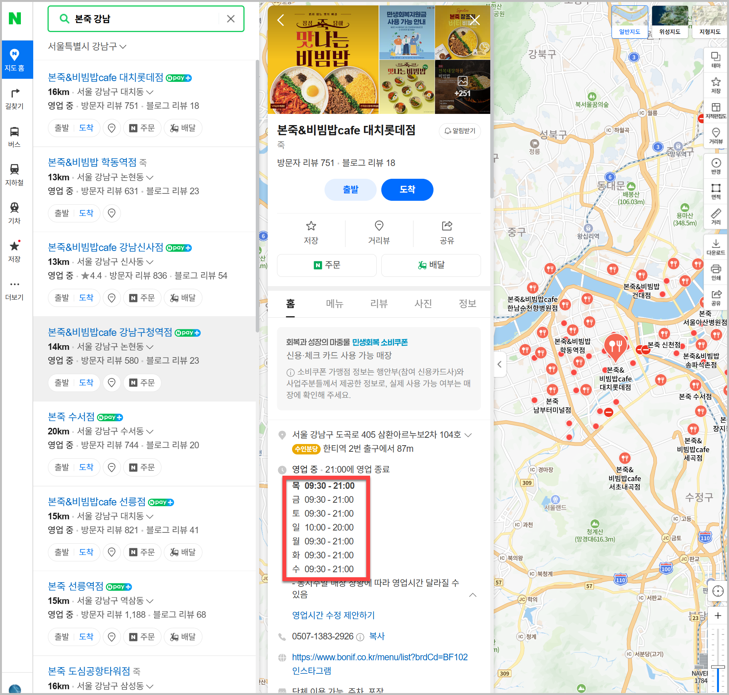
Task: Collapse the business hours list chevron
Action: point(472,595)
